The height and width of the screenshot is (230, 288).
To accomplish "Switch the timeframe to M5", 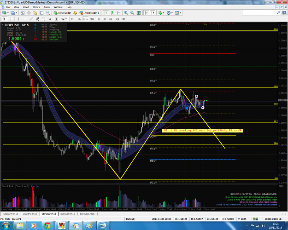I will (79, 19).
